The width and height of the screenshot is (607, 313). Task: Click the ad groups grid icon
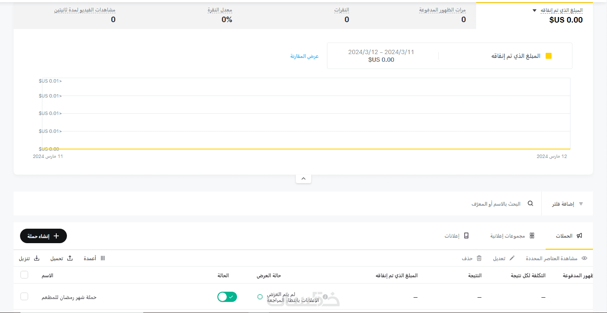[532, 235]
